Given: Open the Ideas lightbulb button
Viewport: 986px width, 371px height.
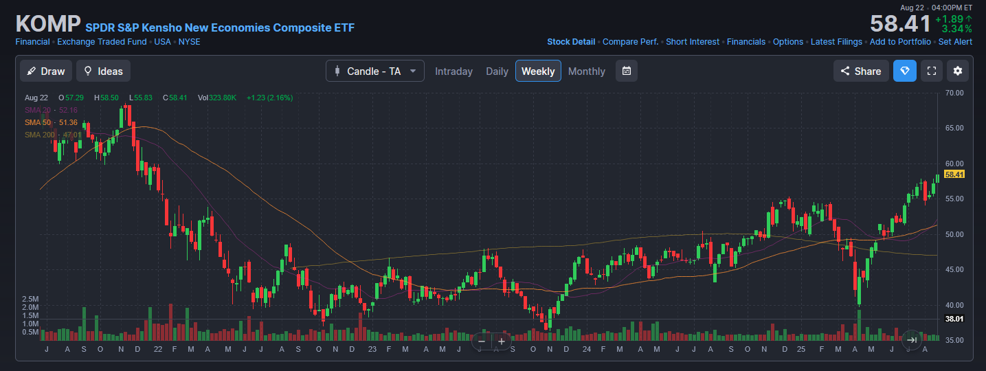Looking at the screenshot, I should pos(103,71).
